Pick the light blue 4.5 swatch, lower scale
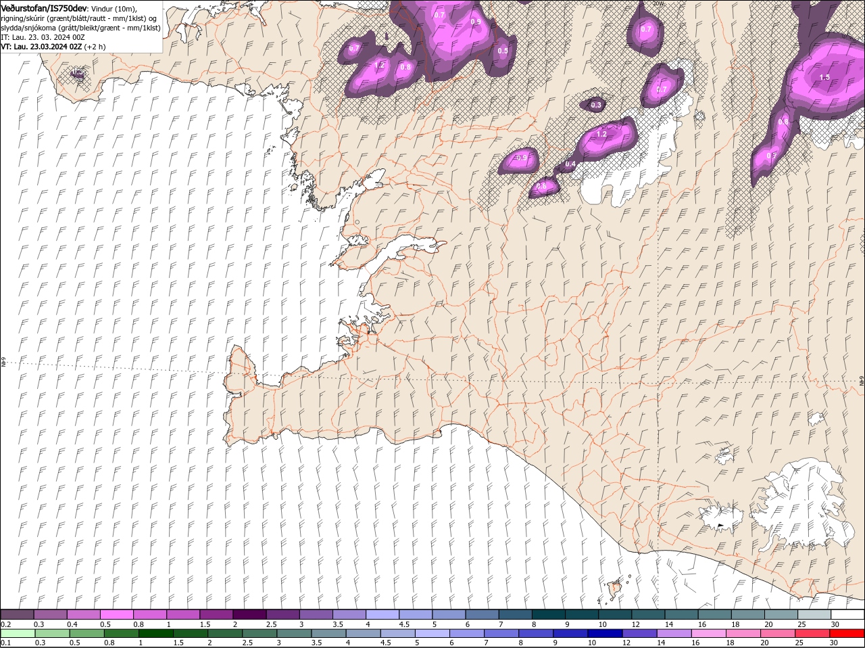 (x=397, y=633)
